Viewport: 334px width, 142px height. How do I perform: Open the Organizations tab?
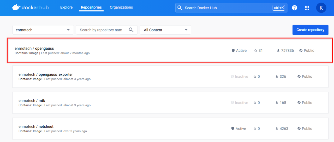(121, 7)
